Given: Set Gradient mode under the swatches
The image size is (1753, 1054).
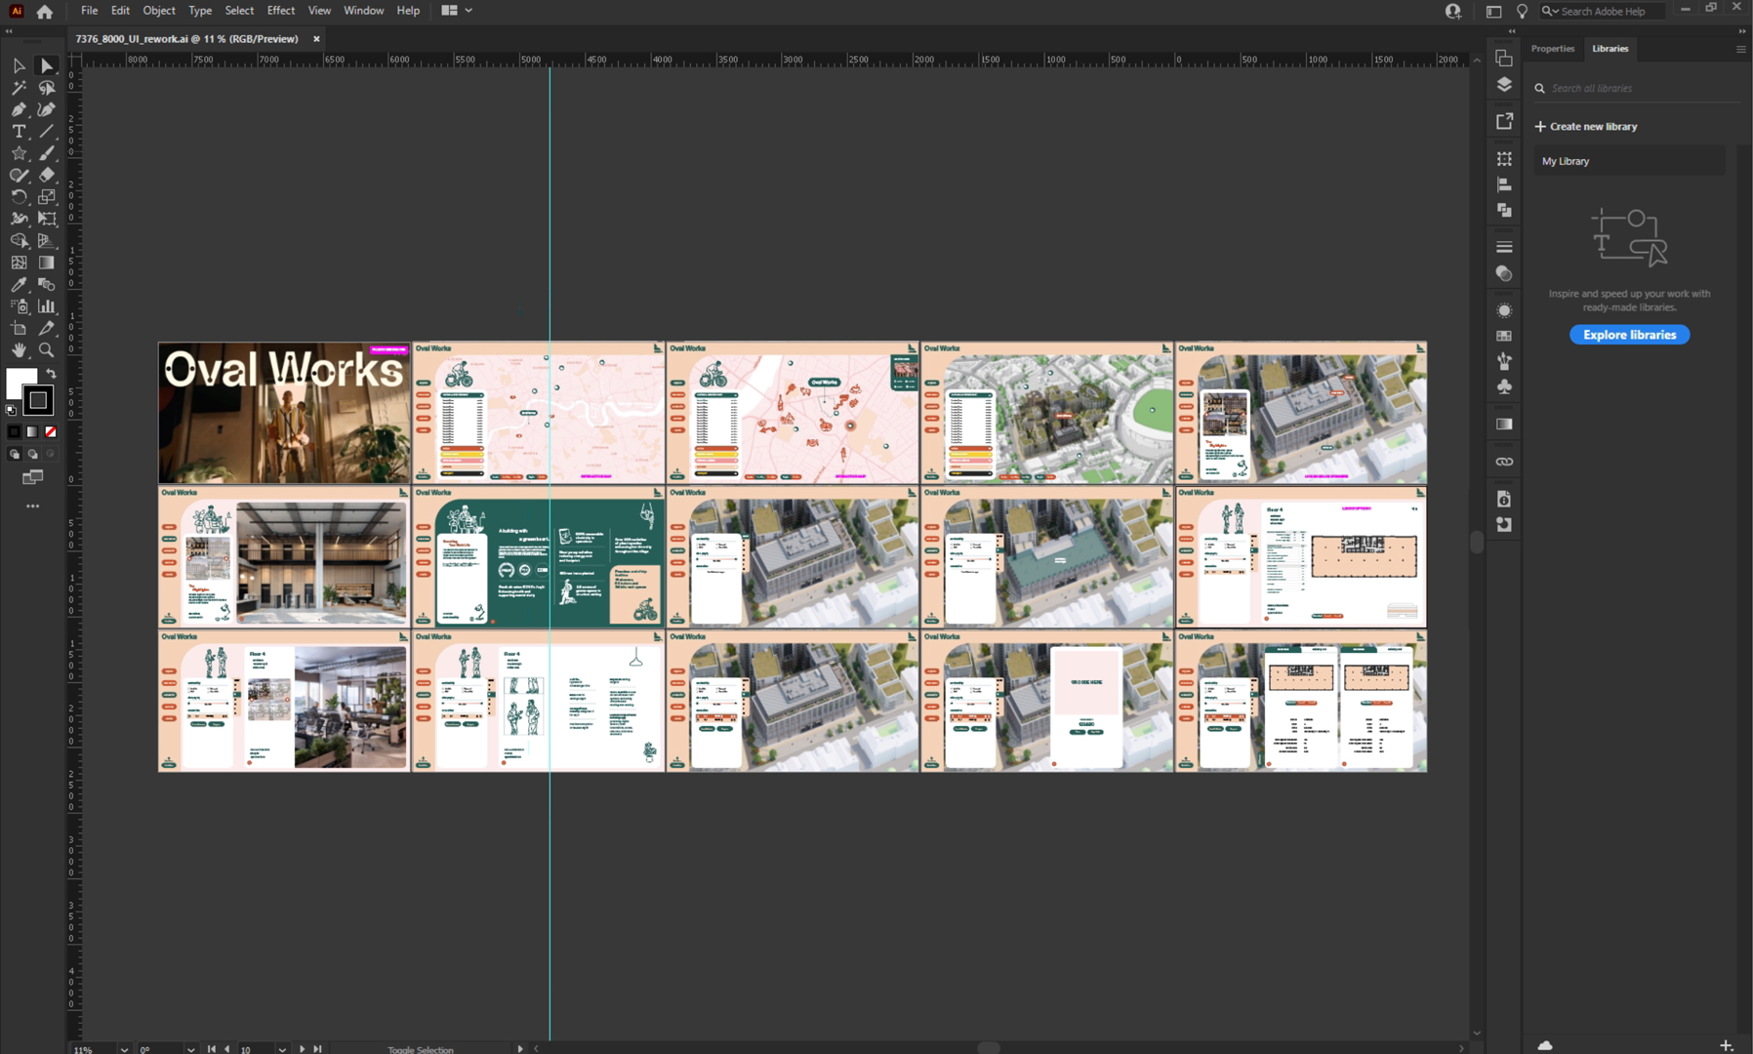Looking at the screenshot, I should click(32, 431).
